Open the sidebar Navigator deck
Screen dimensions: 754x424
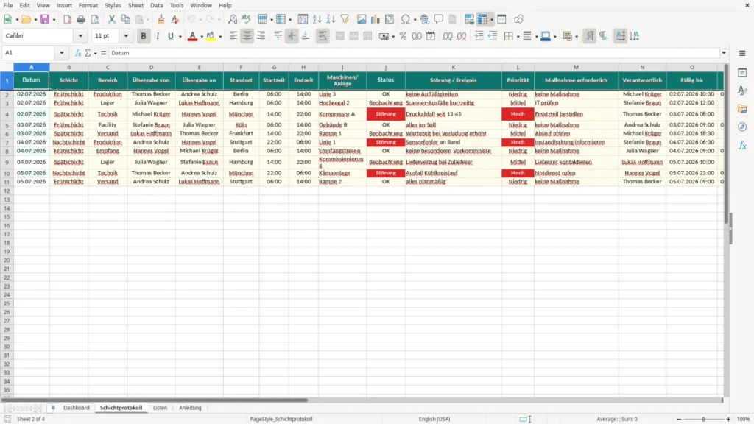click(x=742, y=127)
